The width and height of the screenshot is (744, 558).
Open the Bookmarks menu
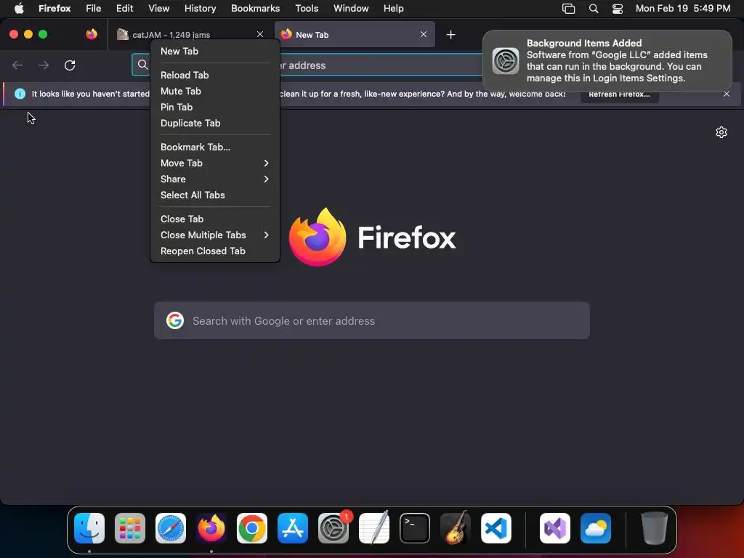point(255,9)
